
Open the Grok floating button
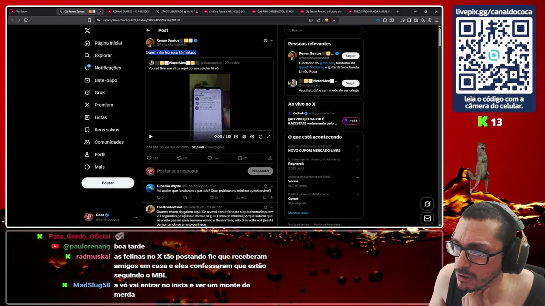point(427,204)
